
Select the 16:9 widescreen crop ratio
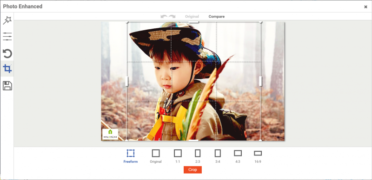258,156
